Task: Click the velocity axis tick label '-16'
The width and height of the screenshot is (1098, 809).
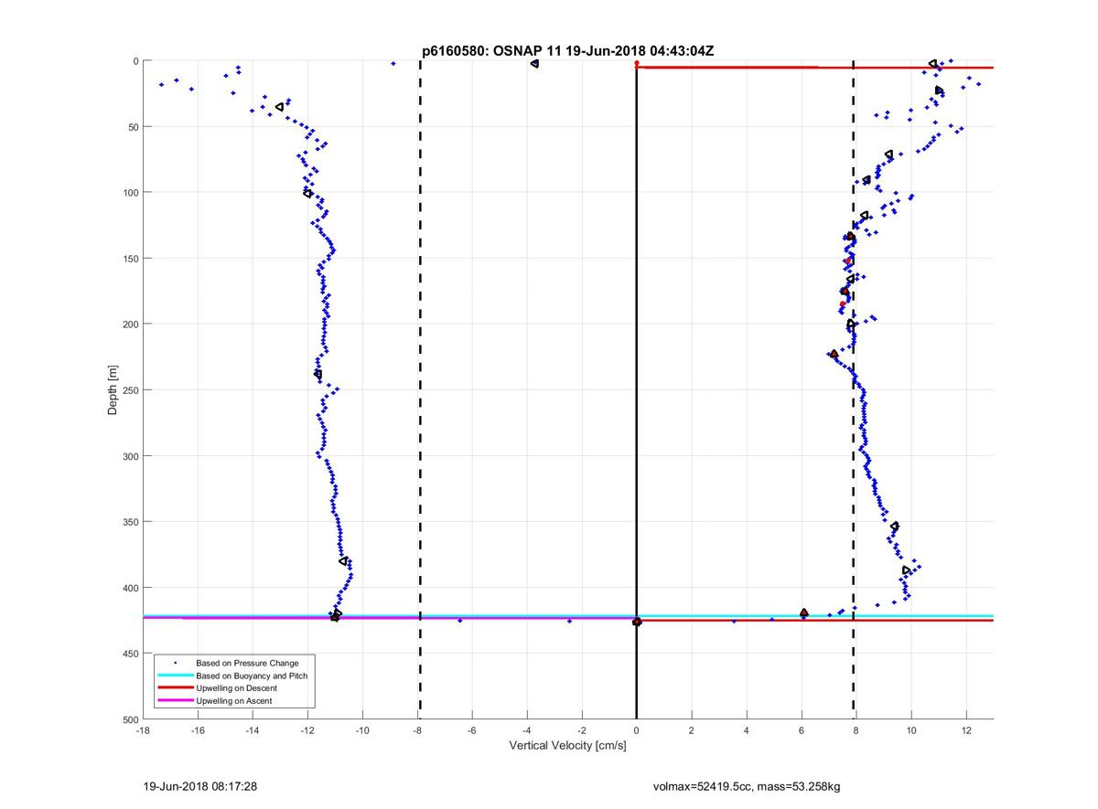Action: pos(197,730)
